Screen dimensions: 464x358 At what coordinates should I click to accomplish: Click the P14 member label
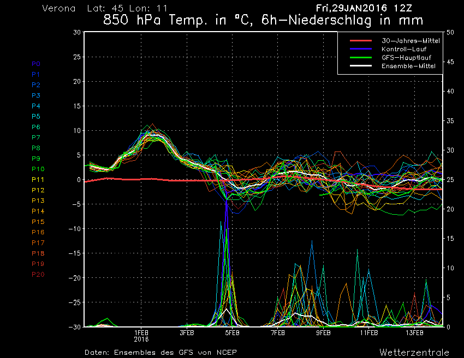click(x=38, y=211)
